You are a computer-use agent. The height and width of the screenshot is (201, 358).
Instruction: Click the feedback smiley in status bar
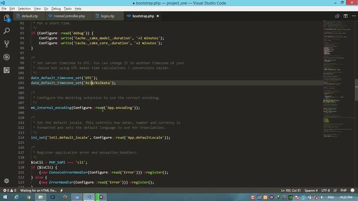352,190
